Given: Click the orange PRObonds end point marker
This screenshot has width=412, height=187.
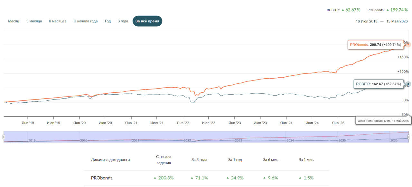Looking at the screenshot, I should [x=408, y=45].
